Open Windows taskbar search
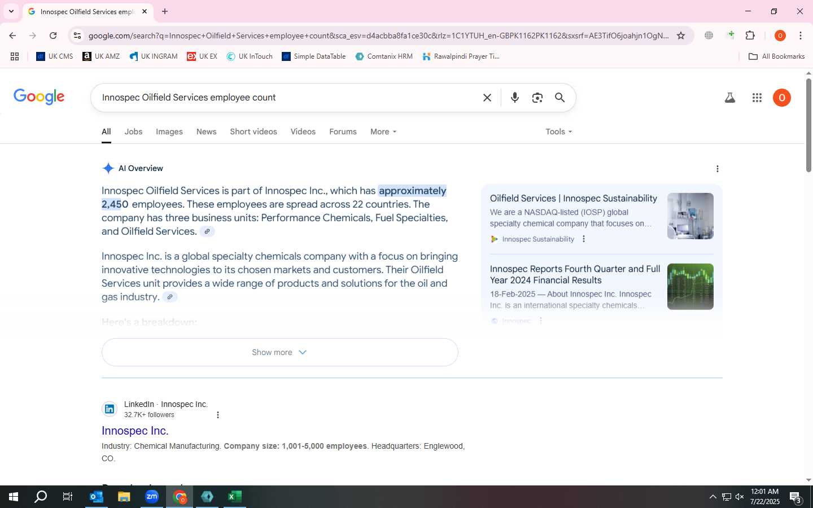Screen dimensions: 813x508 [41, 497]
